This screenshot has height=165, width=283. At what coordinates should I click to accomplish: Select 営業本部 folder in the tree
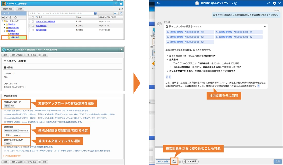(x=12, y=24)
